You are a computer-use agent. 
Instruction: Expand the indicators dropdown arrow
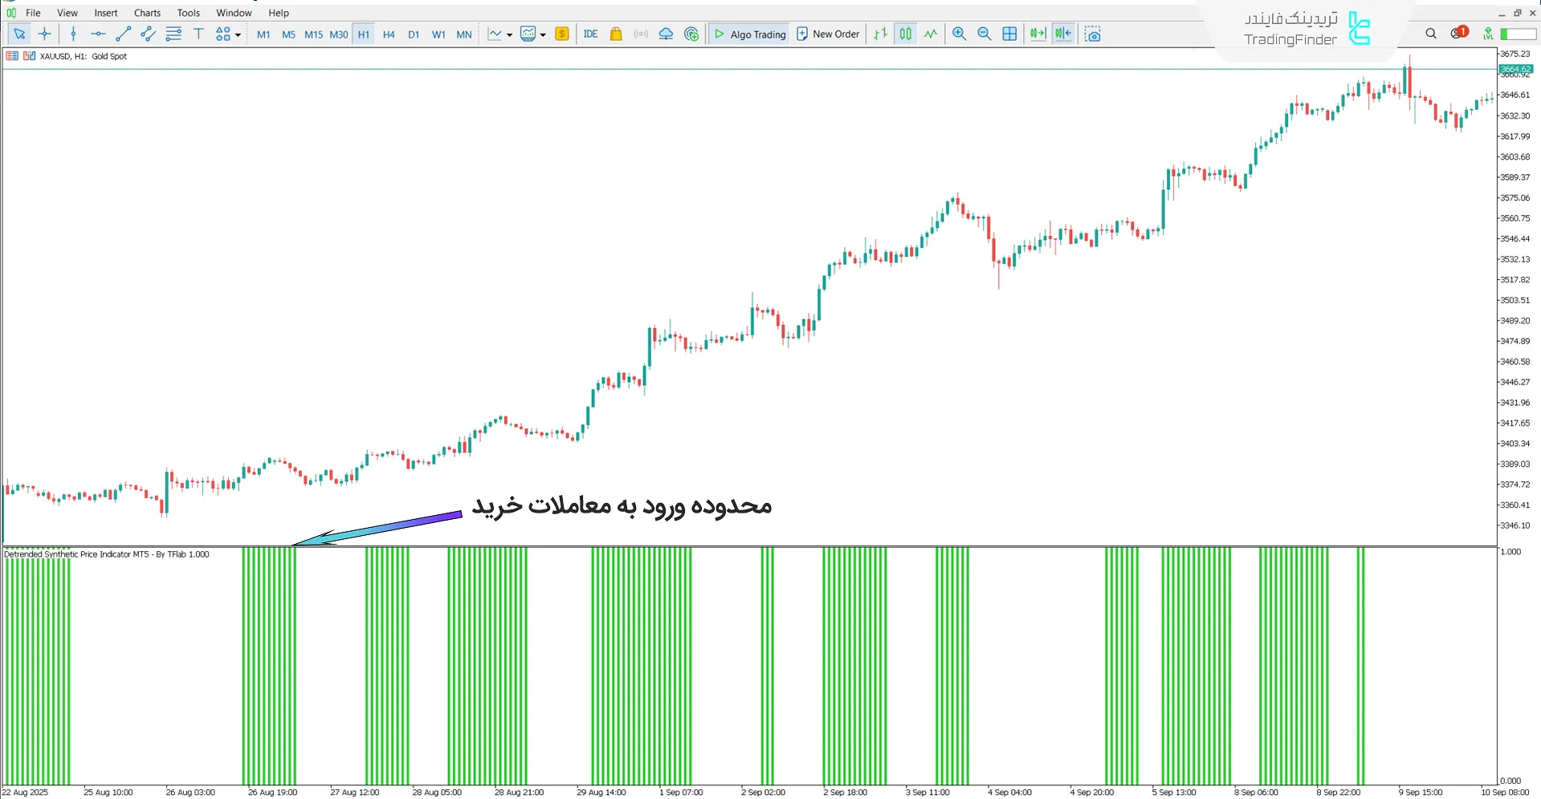[543, 34]
